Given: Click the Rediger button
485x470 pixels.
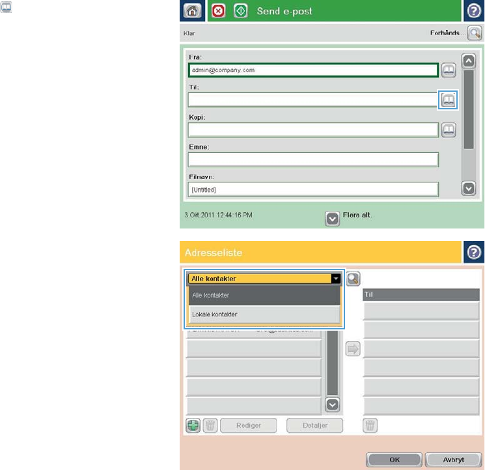Looking at the screenshot, I should tap(249, 426).
